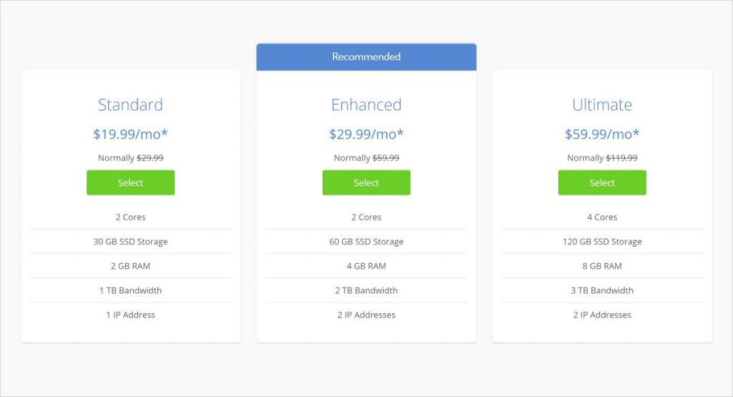
Task: Choose the Enhanced plan's Select button
Action: (x=366, y=182)
